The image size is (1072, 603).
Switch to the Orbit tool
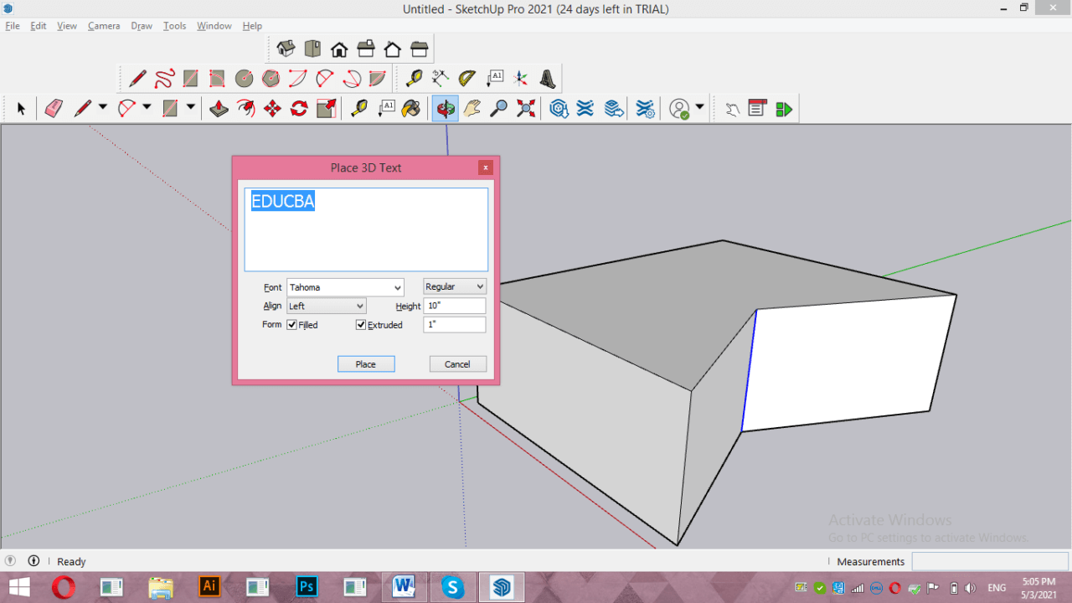(x=445, y=108)
